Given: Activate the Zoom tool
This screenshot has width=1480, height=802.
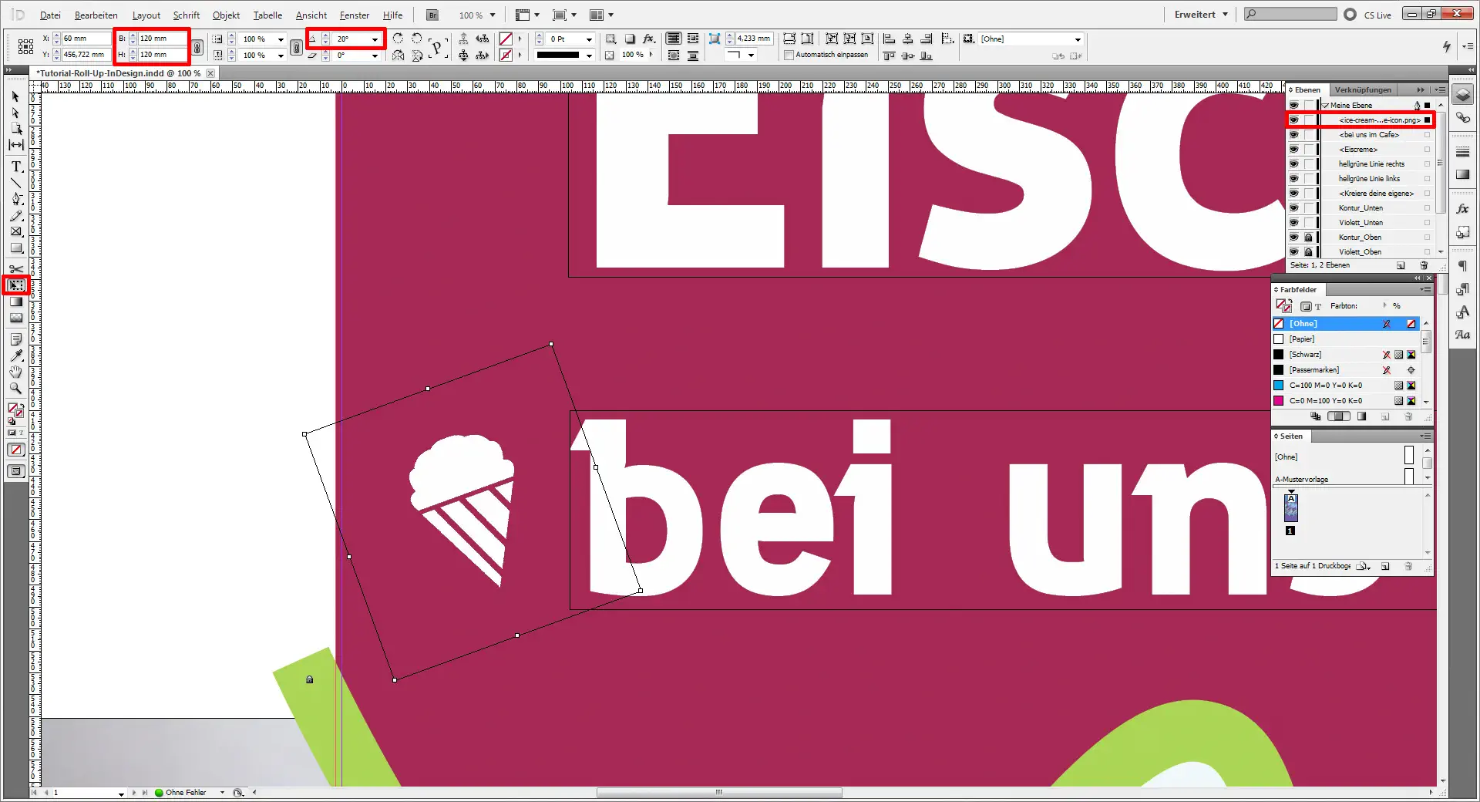Looking at the screenshot, I should tap(15, 389).
